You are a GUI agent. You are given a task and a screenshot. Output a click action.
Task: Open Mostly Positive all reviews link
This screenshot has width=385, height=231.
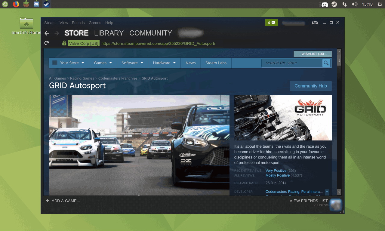click(x=278, y=175)
